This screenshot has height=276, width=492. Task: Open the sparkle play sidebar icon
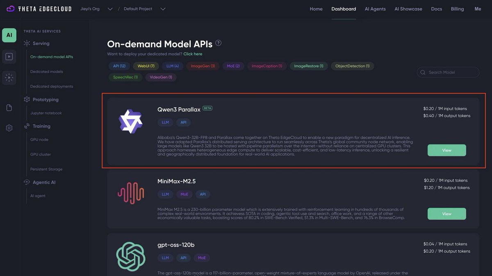[9, 77]
